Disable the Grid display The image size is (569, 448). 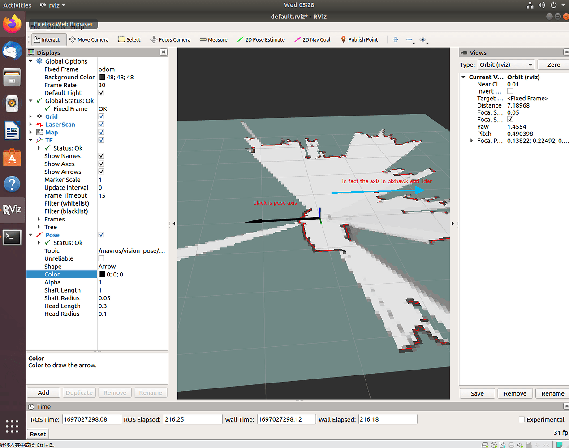[101, 116]
